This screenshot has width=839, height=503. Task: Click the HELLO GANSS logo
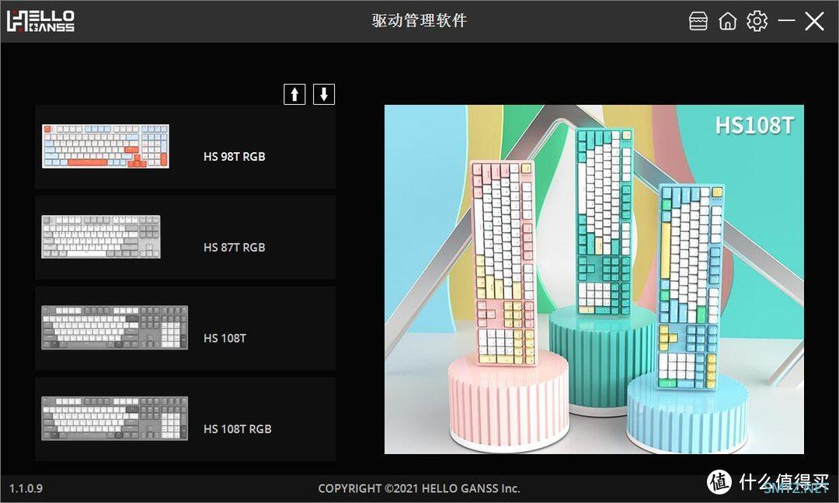pyautogui.click(x=40, y=21)
